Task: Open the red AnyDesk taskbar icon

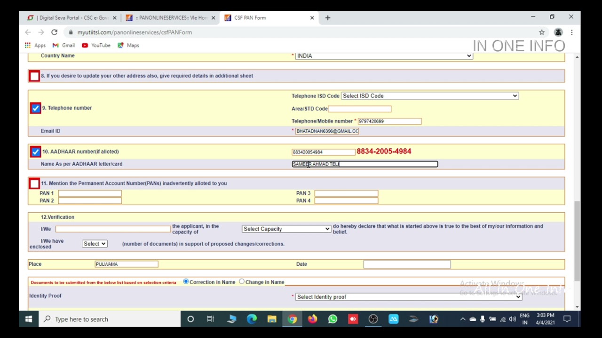Action: 353,319
